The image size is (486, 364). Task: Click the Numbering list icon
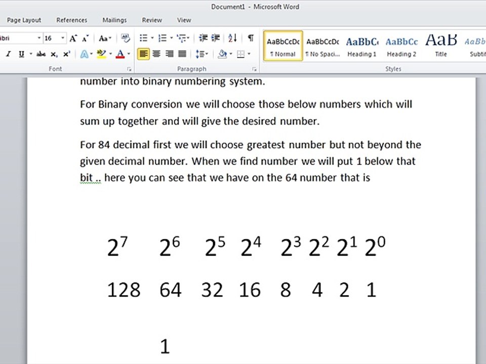(163, 38)
